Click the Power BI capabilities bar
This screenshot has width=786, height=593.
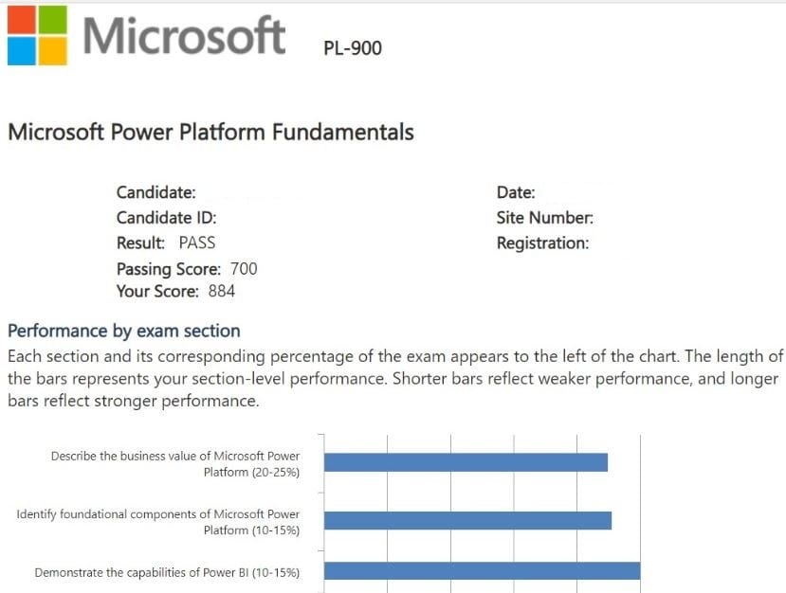482,571
